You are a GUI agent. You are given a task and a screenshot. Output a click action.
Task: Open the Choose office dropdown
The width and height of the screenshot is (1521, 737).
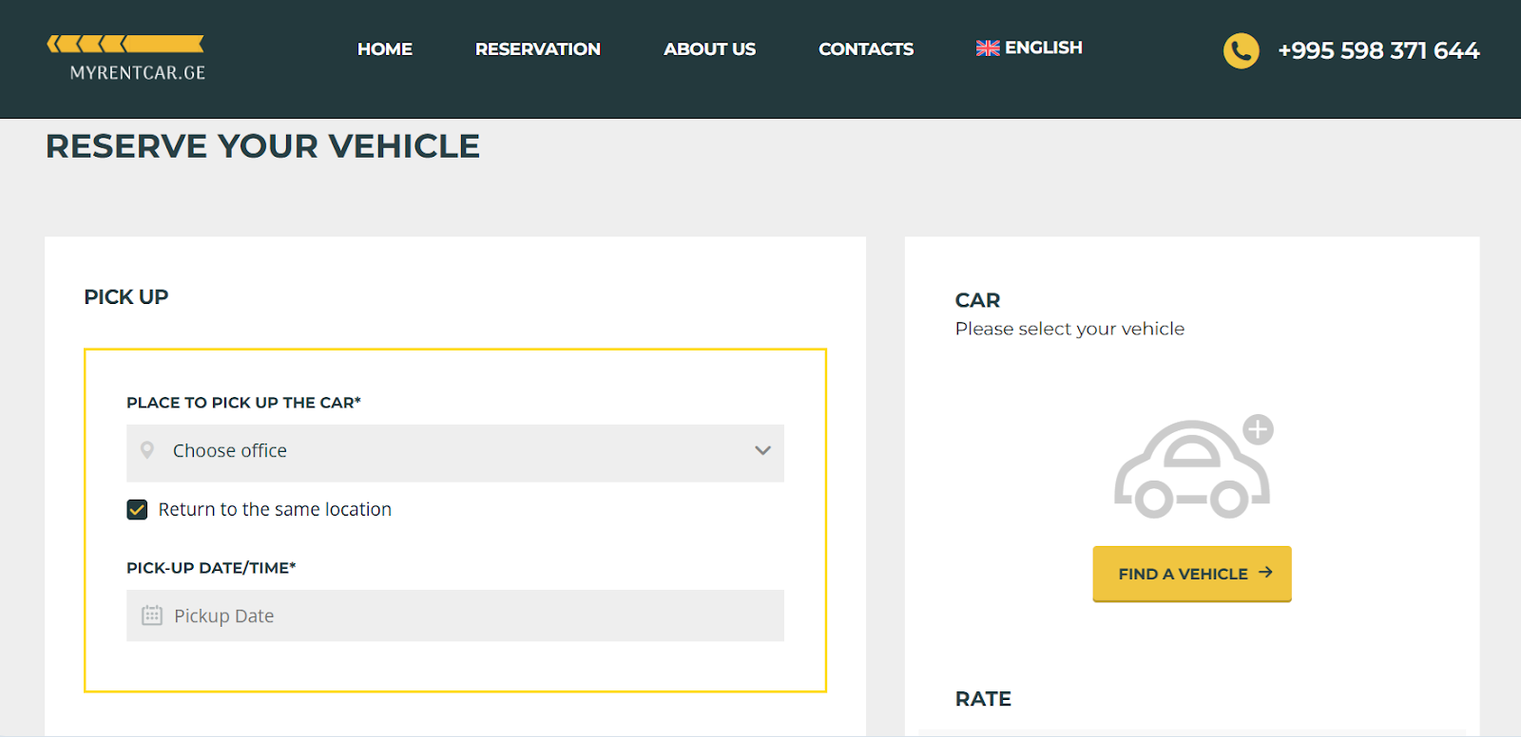point(454,452)
